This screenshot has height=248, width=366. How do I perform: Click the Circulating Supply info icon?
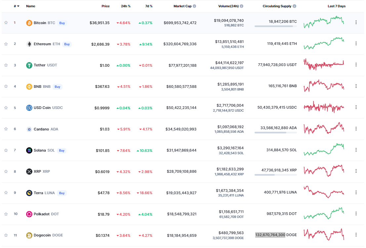click(x=295, y=6)
